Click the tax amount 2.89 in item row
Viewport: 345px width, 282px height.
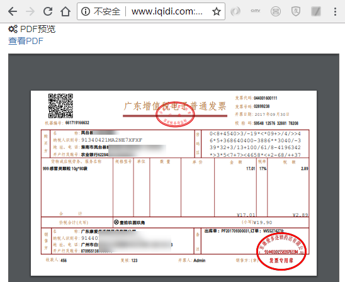(305, 169)
